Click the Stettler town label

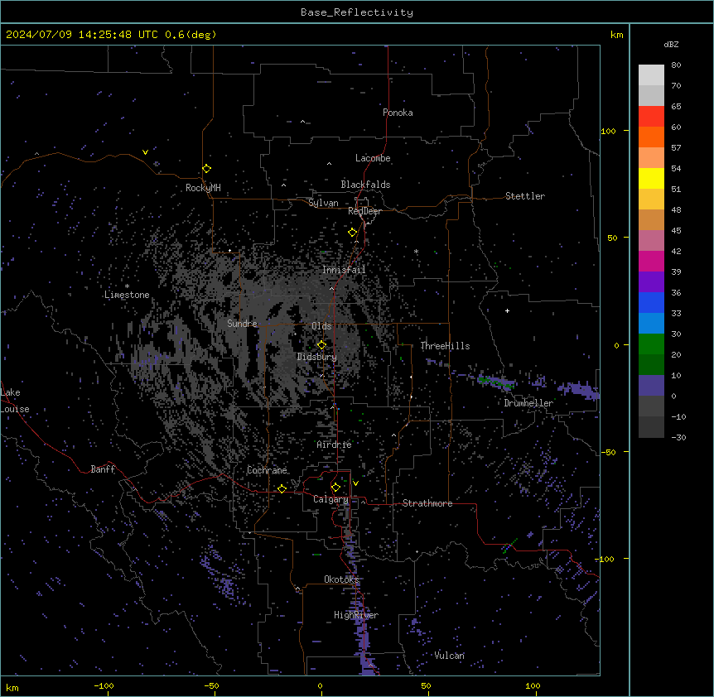pyautogui.click(x=525, y=196)
